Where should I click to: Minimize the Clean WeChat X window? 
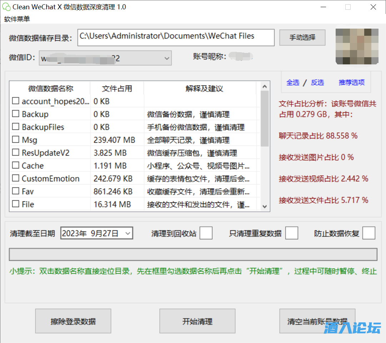[x=323, y=7]
